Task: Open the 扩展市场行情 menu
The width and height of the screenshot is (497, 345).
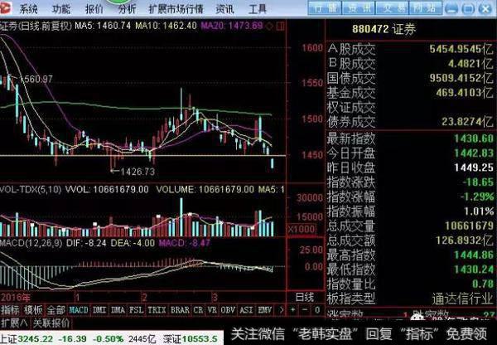Action: 176,9
